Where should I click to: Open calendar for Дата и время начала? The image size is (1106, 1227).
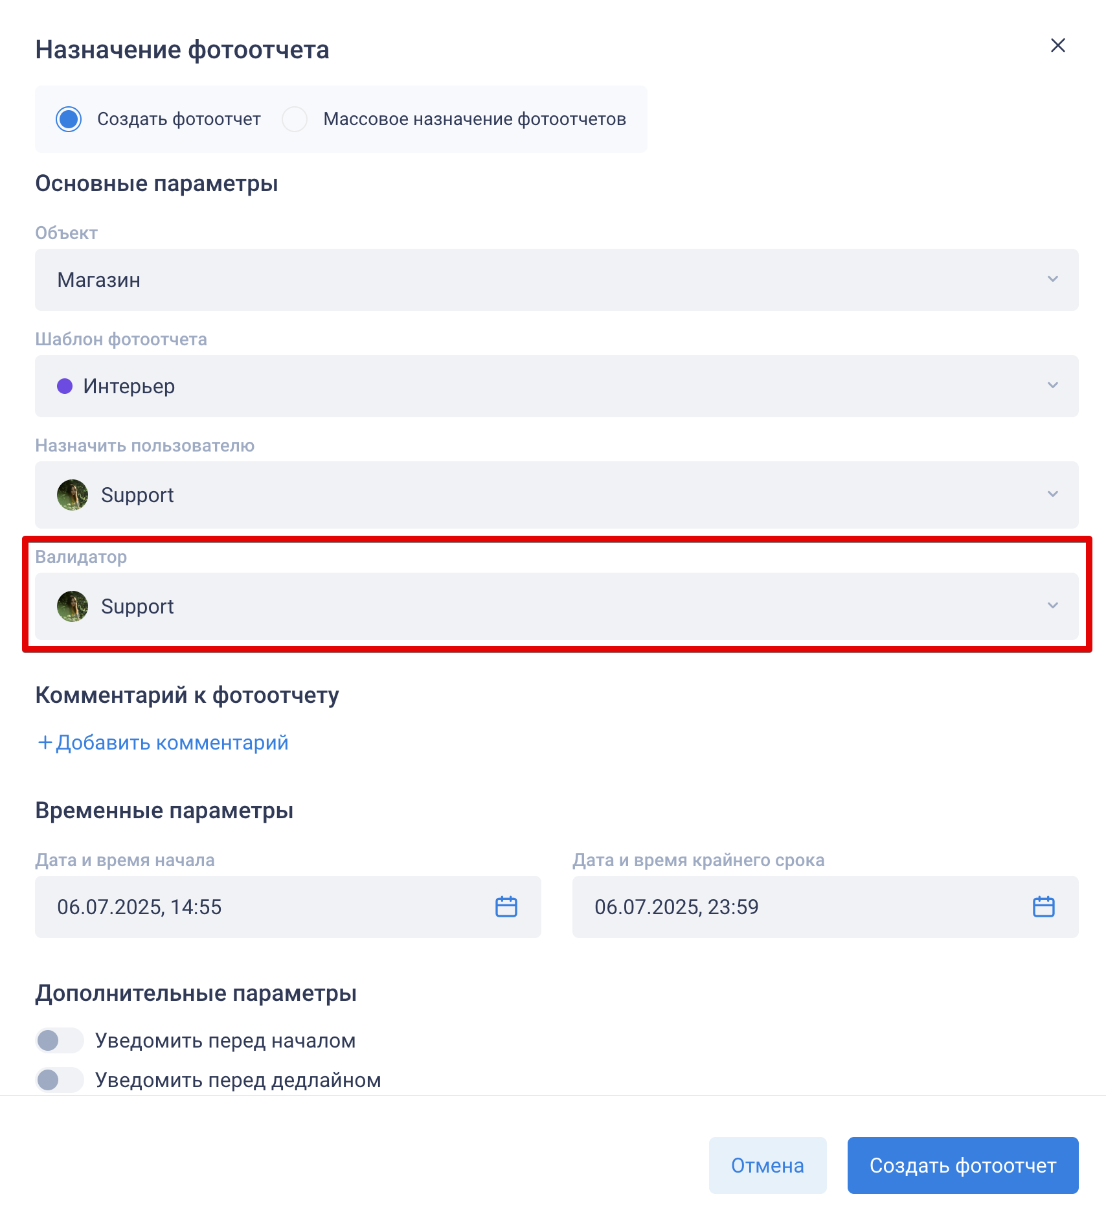(506, 906)
